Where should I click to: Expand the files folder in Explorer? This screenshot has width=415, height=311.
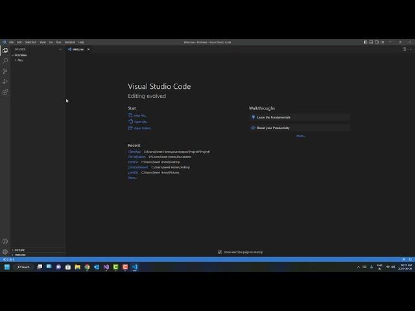[19, 60]
